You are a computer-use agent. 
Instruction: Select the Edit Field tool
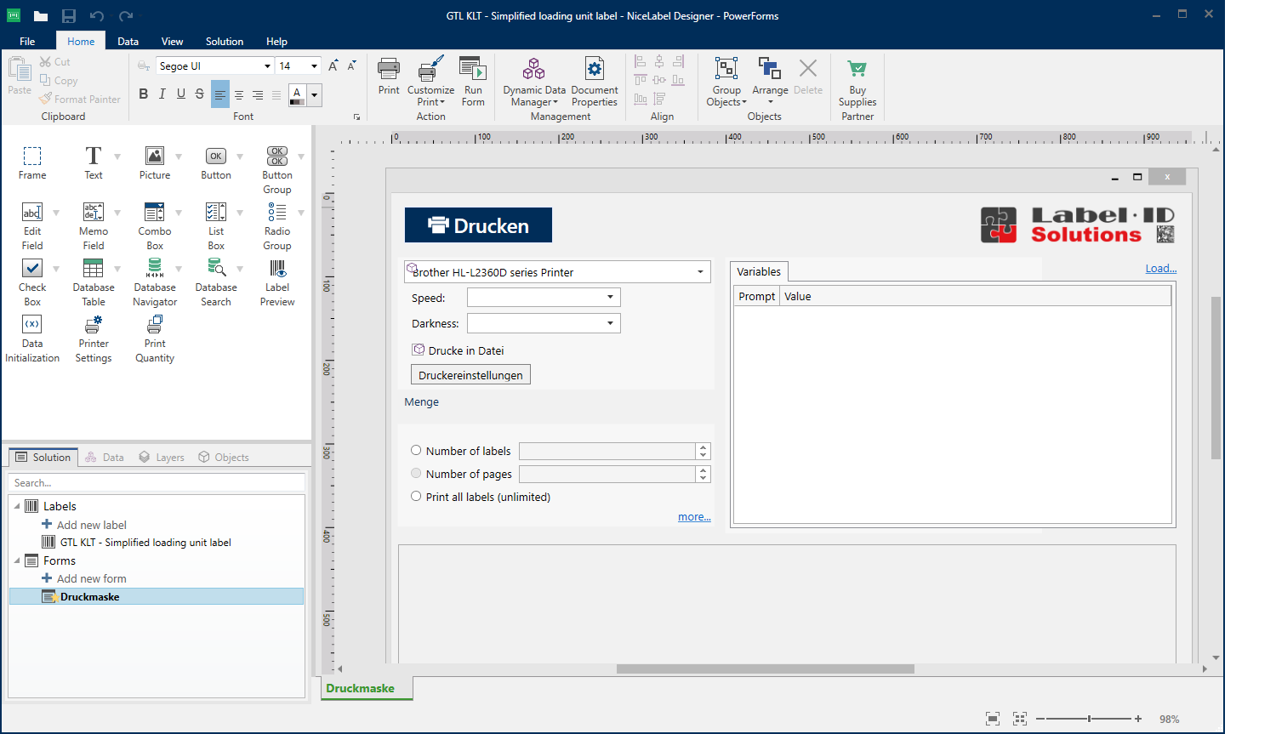[x=32, y=226]
